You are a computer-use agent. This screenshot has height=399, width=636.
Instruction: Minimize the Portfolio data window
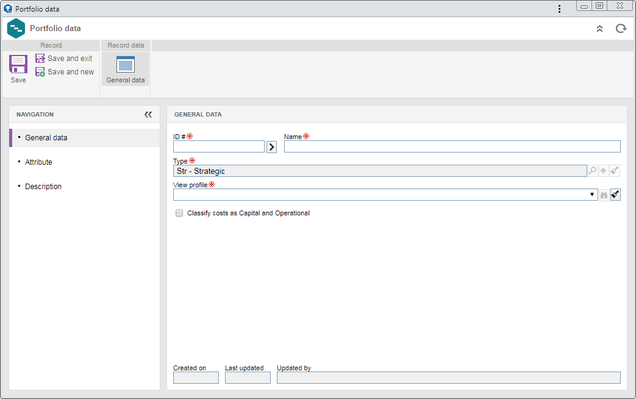[584, 6]
